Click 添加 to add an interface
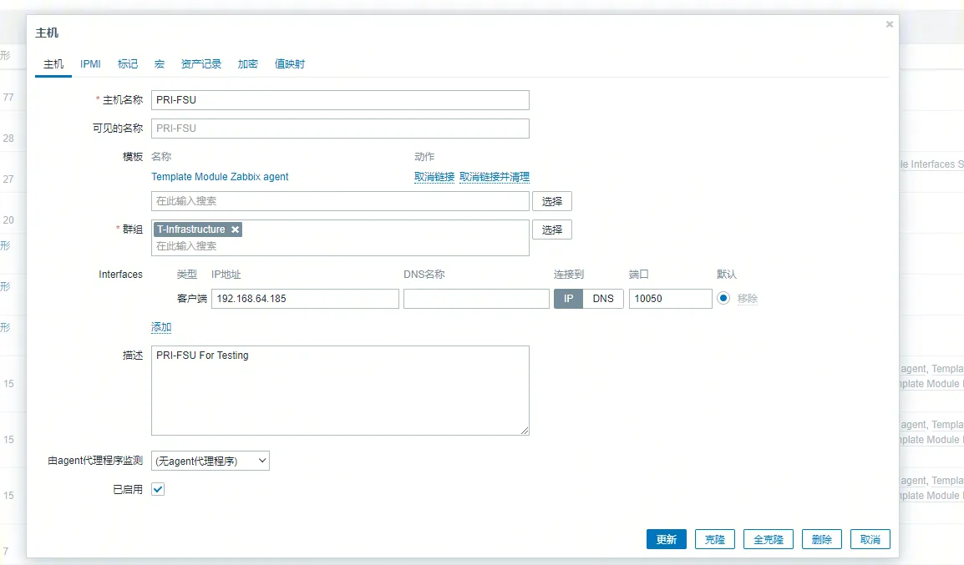 click(161, 327)
